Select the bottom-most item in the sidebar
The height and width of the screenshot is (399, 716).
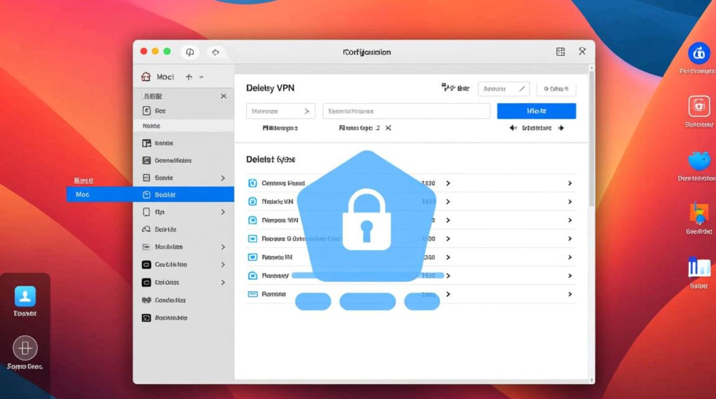(x=170, y=318)
